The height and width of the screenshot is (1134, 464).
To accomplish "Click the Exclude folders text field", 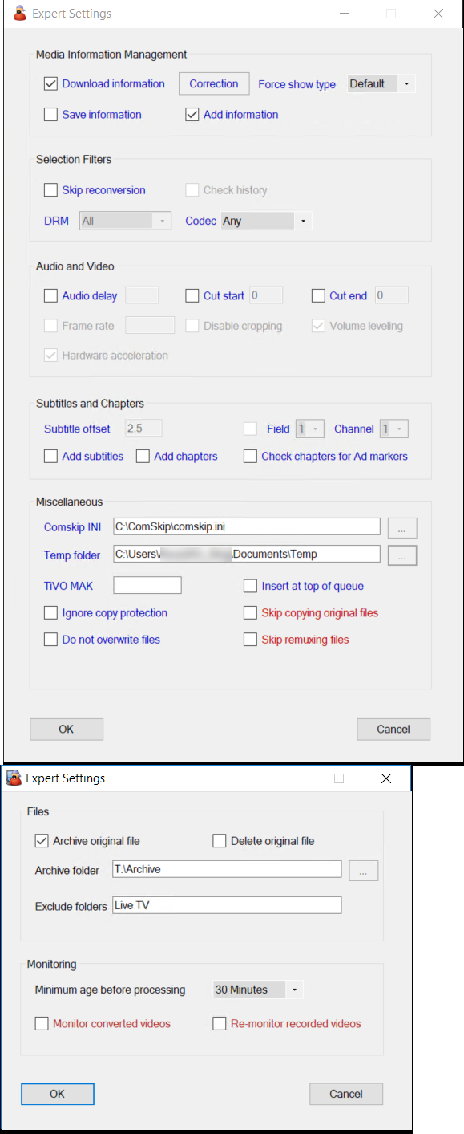I will pyautogui.click(x=227, y=905).
